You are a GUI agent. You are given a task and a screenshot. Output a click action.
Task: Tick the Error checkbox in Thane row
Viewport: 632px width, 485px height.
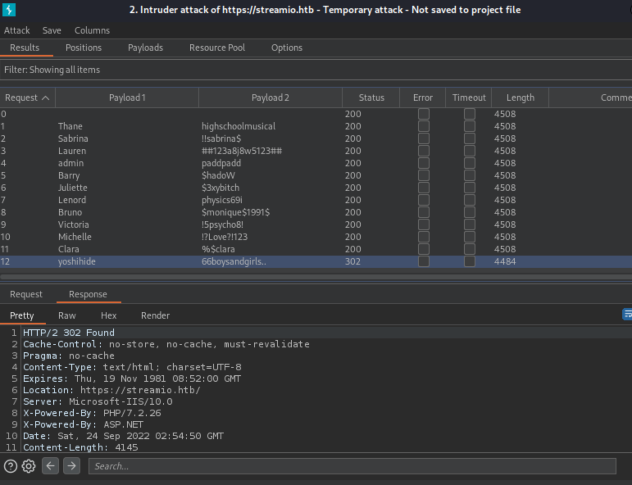tap(424, 126)
